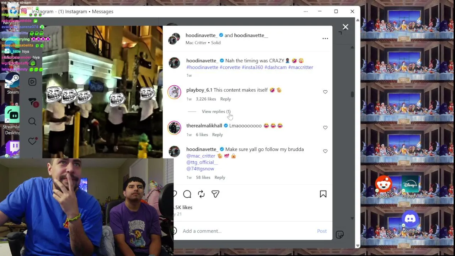
Task: Open the Mac Critter • Solid audio link
Action: [203, 43]
